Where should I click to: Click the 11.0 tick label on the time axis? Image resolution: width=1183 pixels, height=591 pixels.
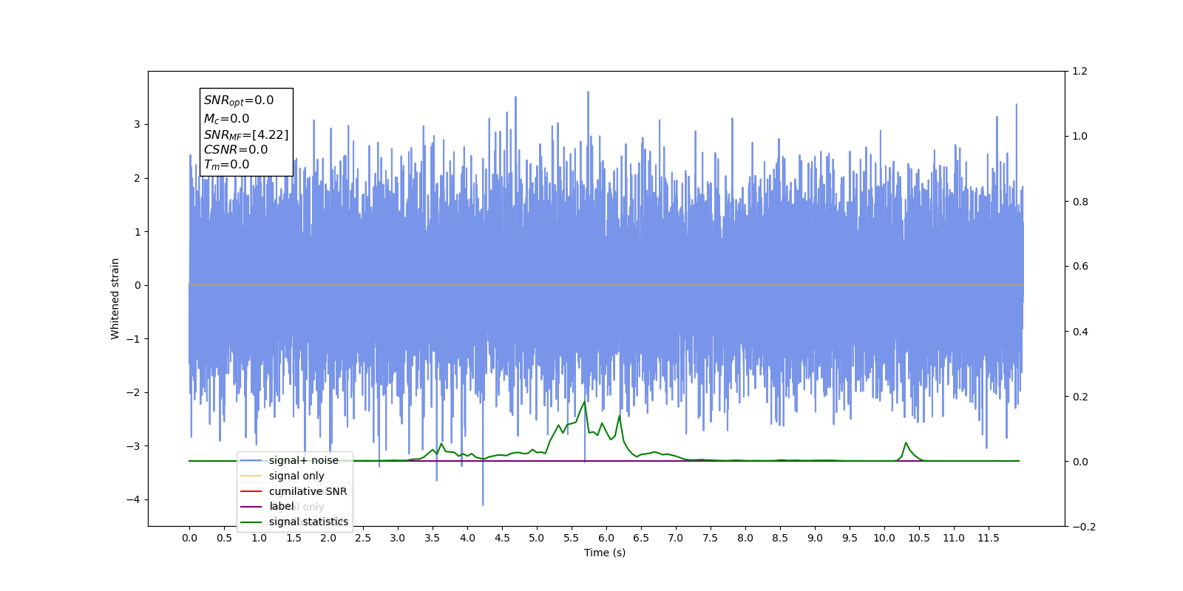click(954, 538)
